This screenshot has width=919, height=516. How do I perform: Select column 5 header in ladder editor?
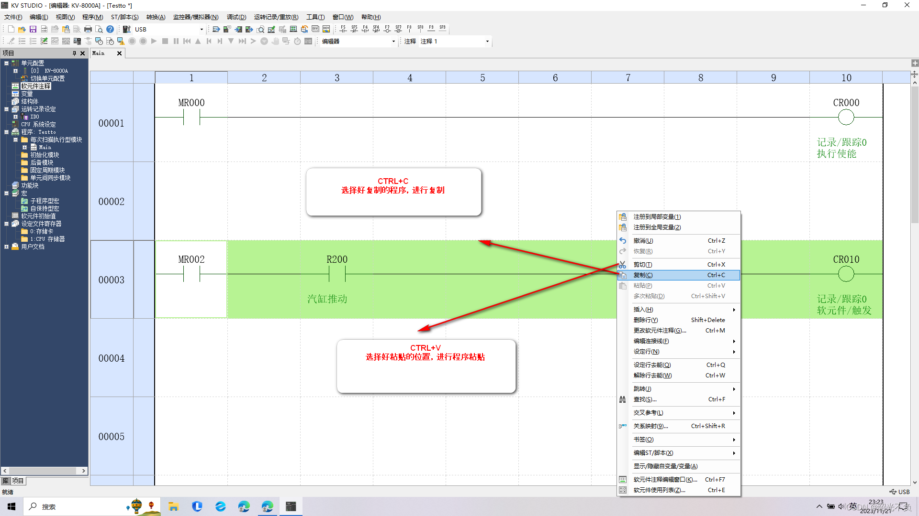coord(482,78)
